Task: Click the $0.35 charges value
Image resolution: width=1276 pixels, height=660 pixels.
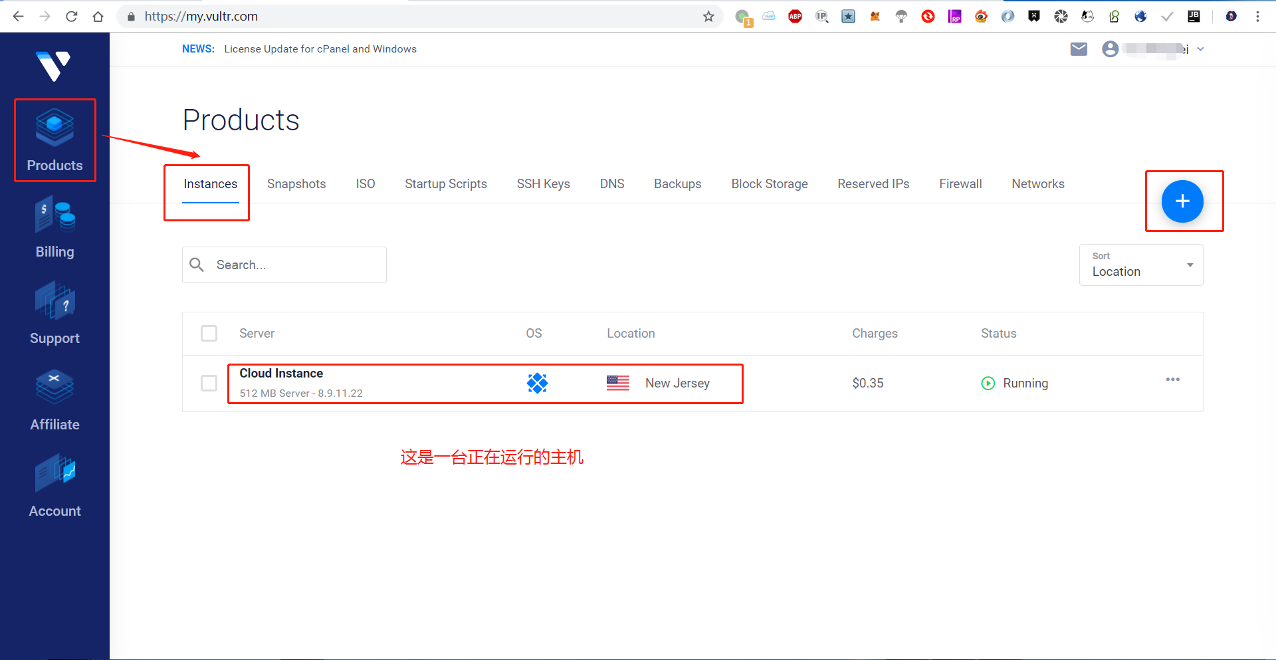Action: tap(868, 383)
